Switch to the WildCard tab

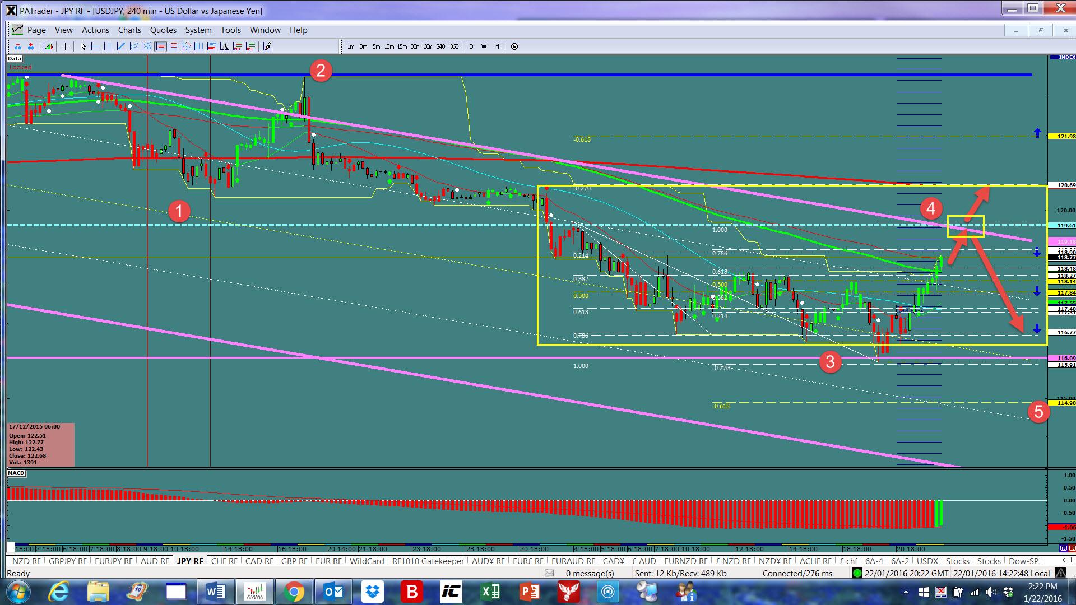coord(367,561)
